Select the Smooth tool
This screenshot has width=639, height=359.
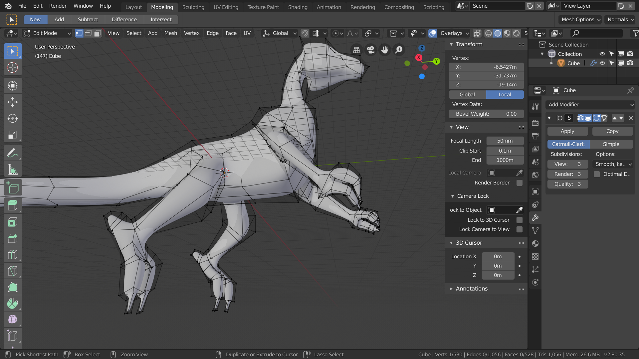(x=13, y=319)
